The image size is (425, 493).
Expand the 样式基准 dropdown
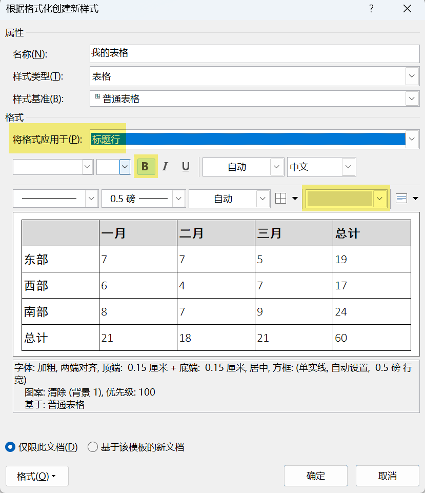tap(412, 98)
